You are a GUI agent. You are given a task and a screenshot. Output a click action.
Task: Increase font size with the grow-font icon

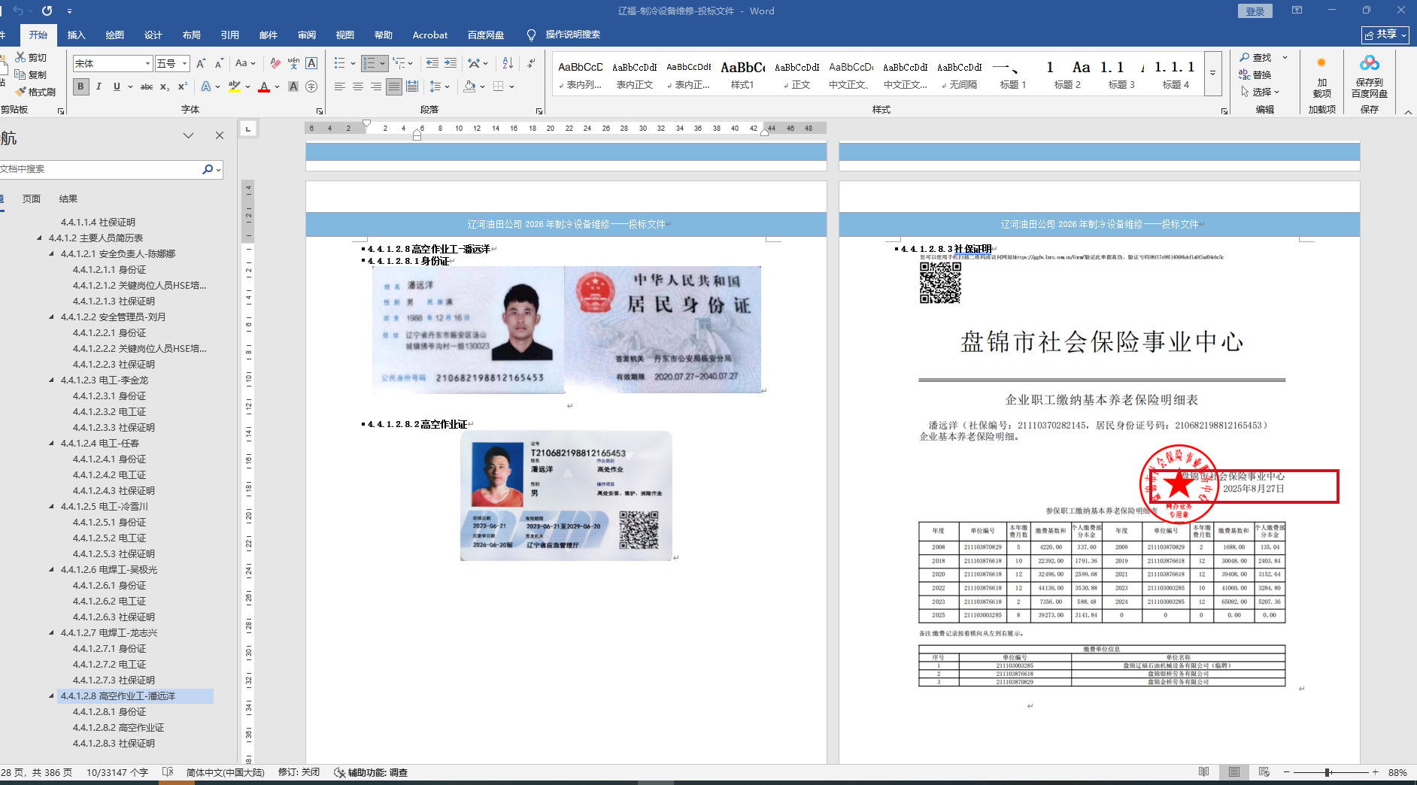(x=201, y=63)
